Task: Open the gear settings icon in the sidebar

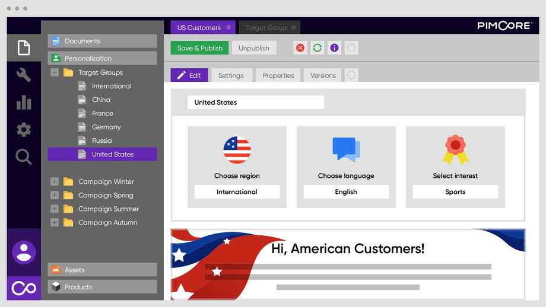Action: 24,130
